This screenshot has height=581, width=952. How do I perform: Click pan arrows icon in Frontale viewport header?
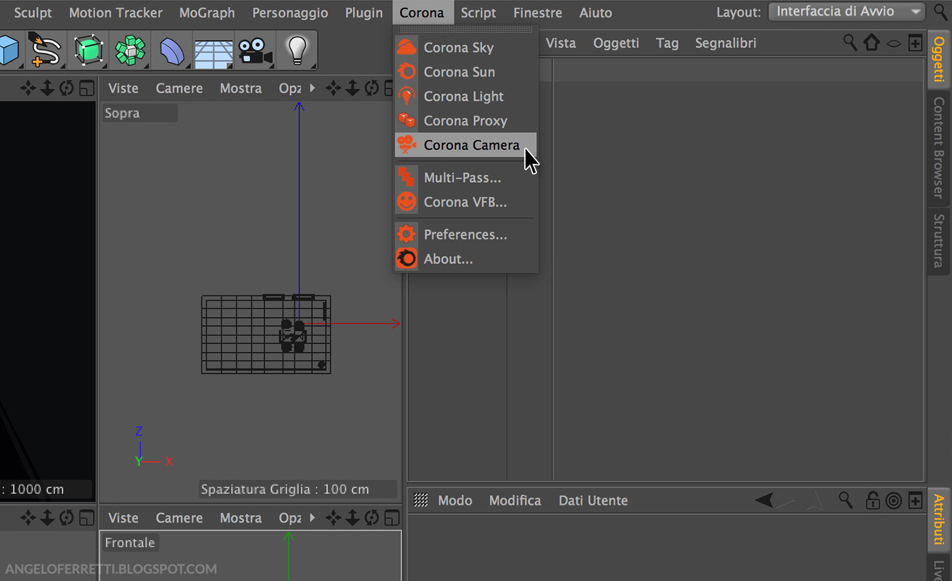pyautogui.click(x=333, y=518)
